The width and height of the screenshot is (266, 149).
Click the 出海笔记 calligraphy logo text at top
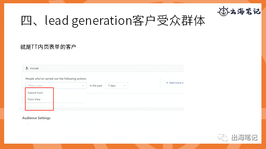point(245,12)
